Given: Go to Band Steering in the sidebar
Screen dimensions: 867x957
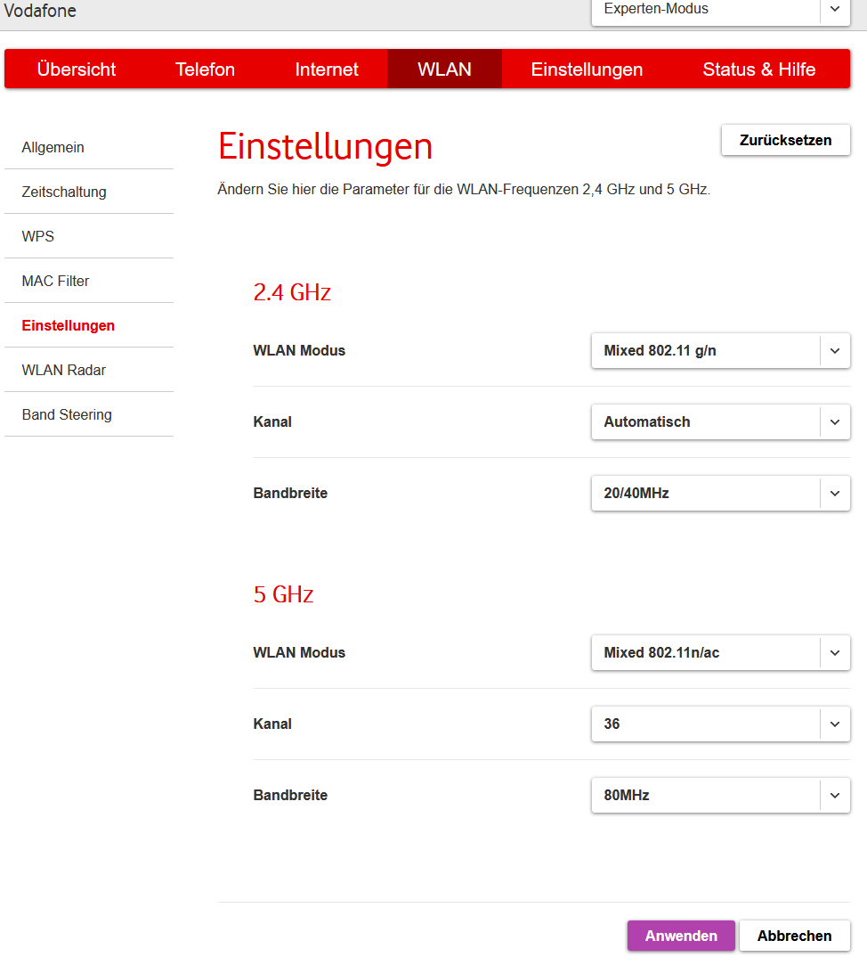Looking at the screenshot, I should (89, 414).
